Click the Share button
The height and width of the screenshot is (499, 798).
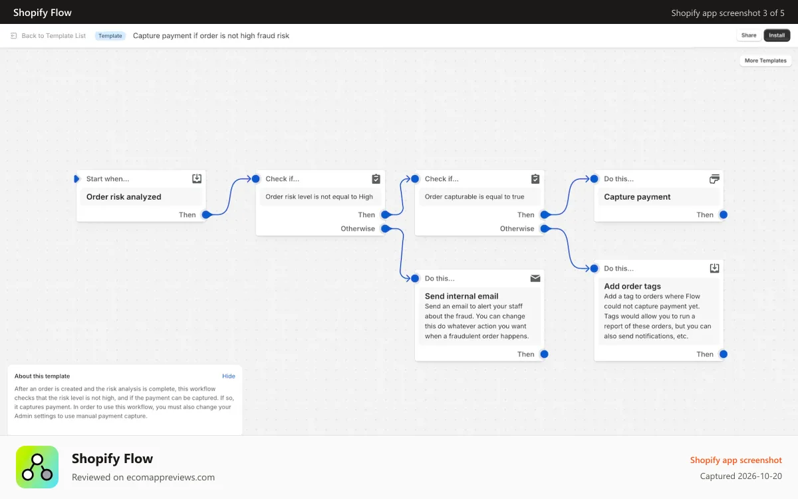click(x=749, y=36)
